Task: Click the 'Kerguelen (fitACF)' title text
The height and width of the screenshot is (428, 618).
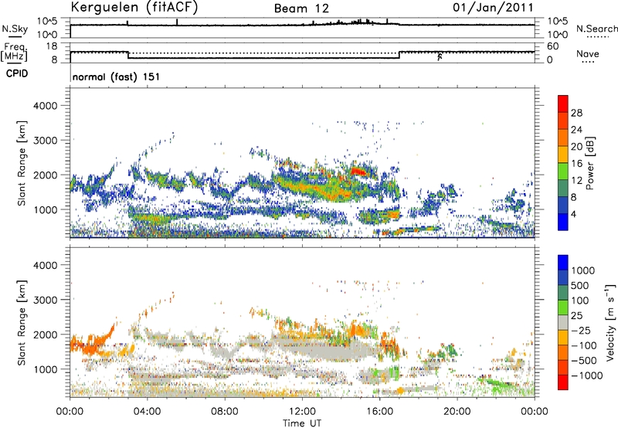Action: 134,7
